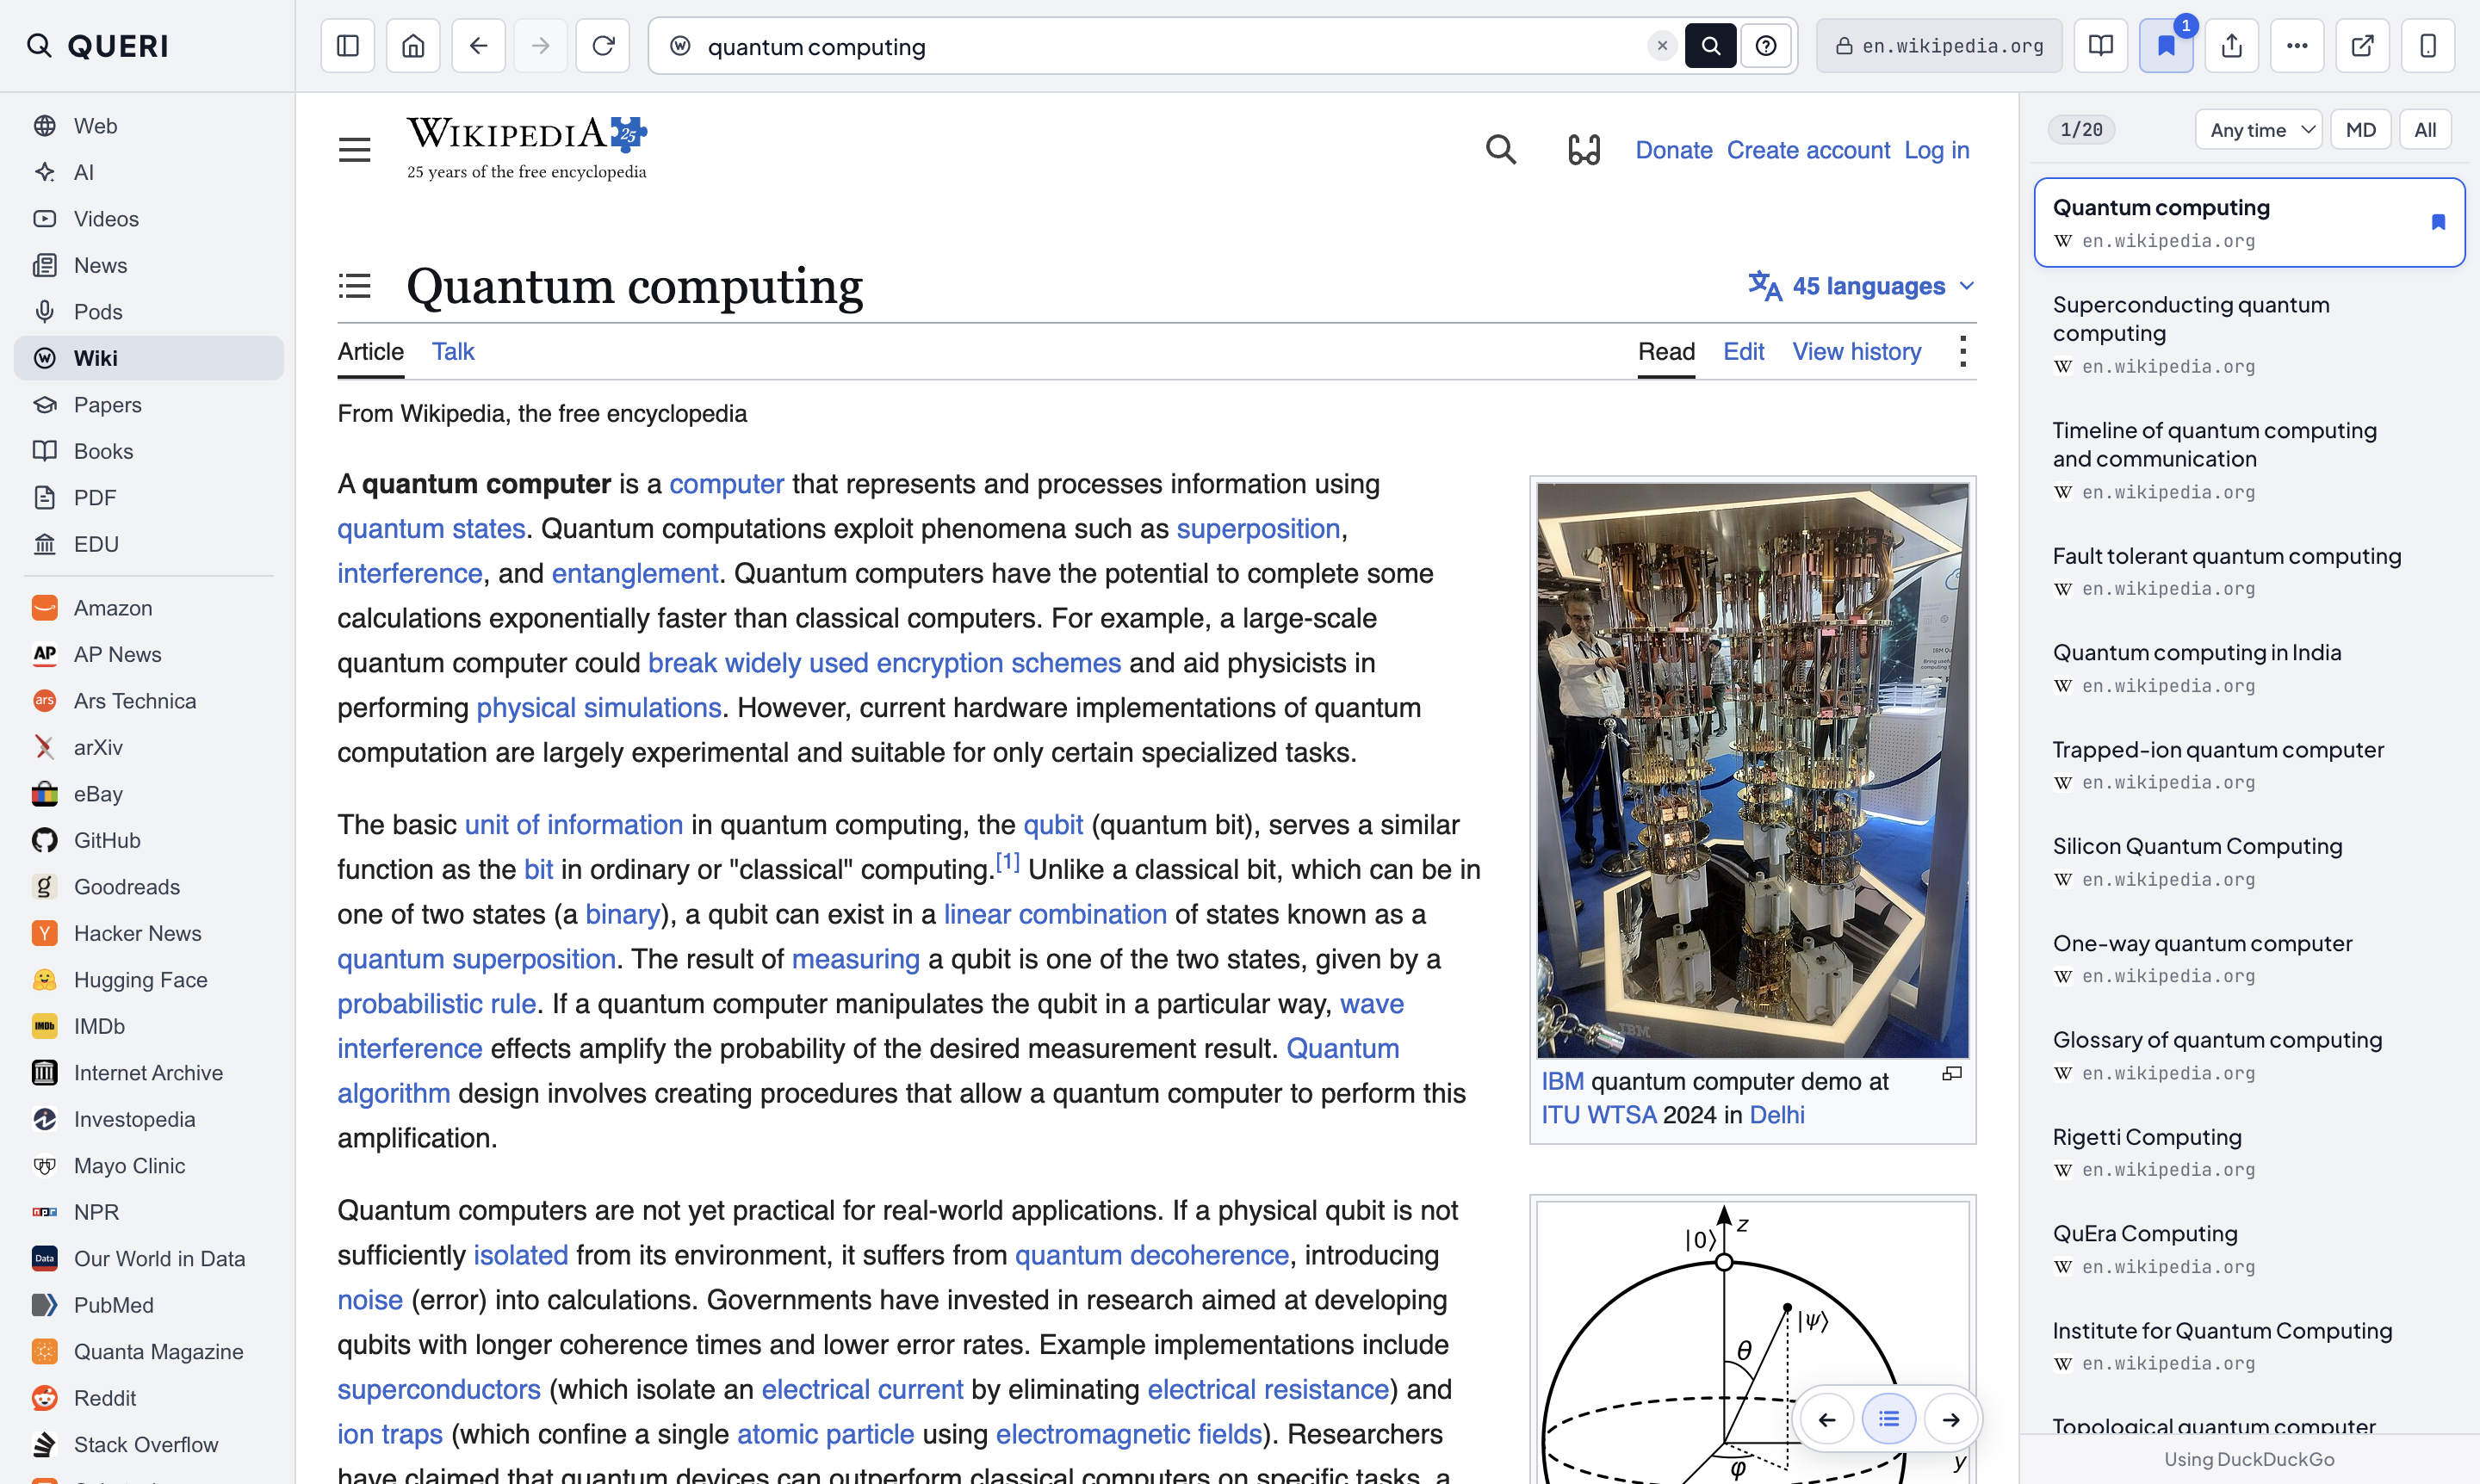Image resolution: width=2480 pixels, height=1484 pixels.
Task: Go to previous result with floating arrow
Action: pyautogui.click(x=1826, y=1419)
